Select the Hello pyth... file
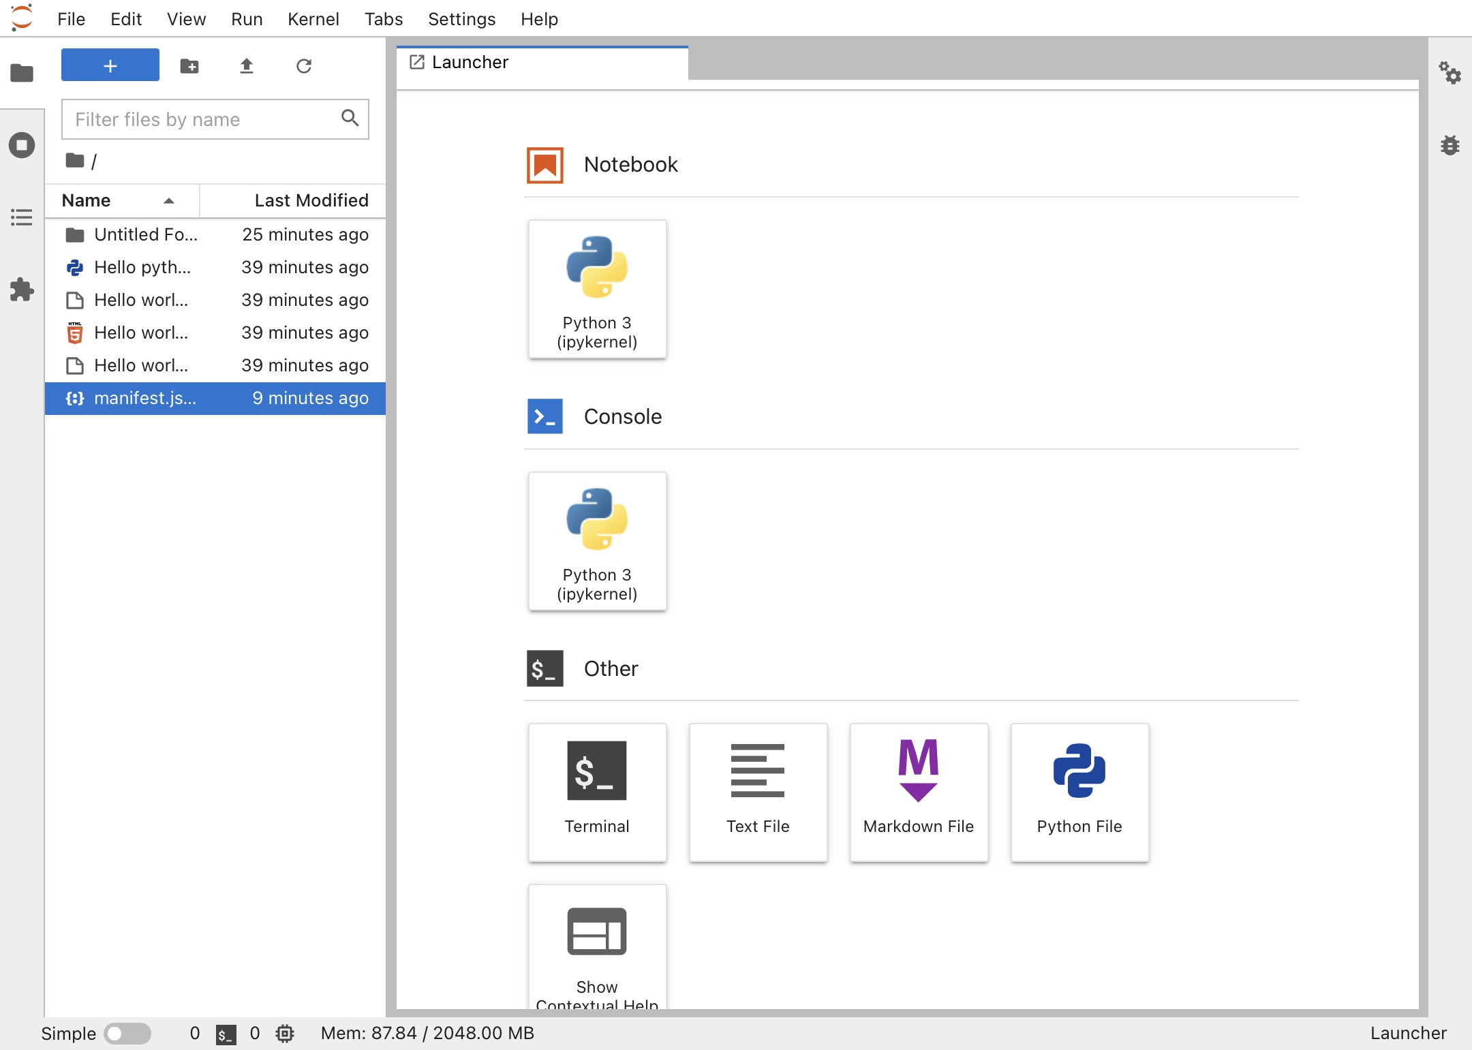 pos(215,267)
